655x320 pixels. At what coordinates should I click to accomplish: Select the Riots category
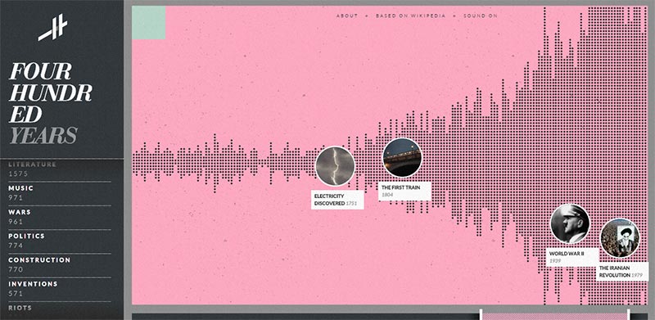(20, 308)
